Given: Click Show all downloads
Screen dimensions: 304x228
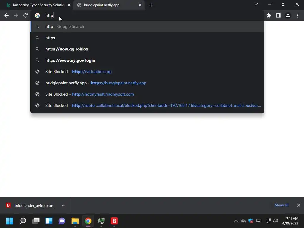Looking at the screenshot, I should click(281, 205).
